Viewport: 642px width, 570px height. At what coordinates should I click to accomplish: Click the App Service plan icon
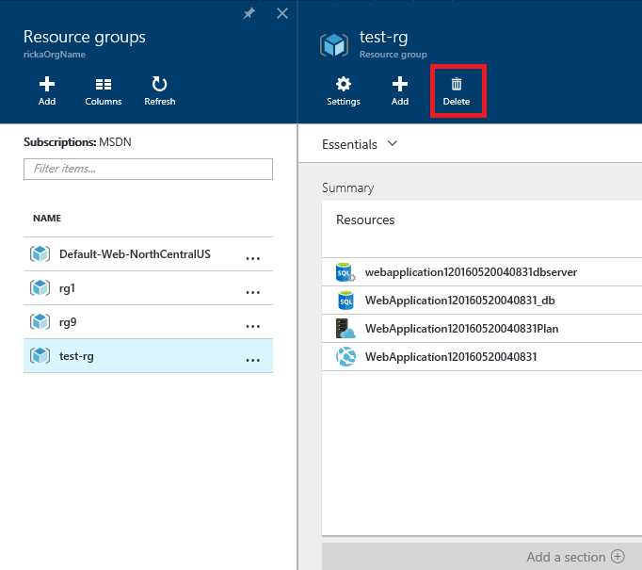(345, 329)
